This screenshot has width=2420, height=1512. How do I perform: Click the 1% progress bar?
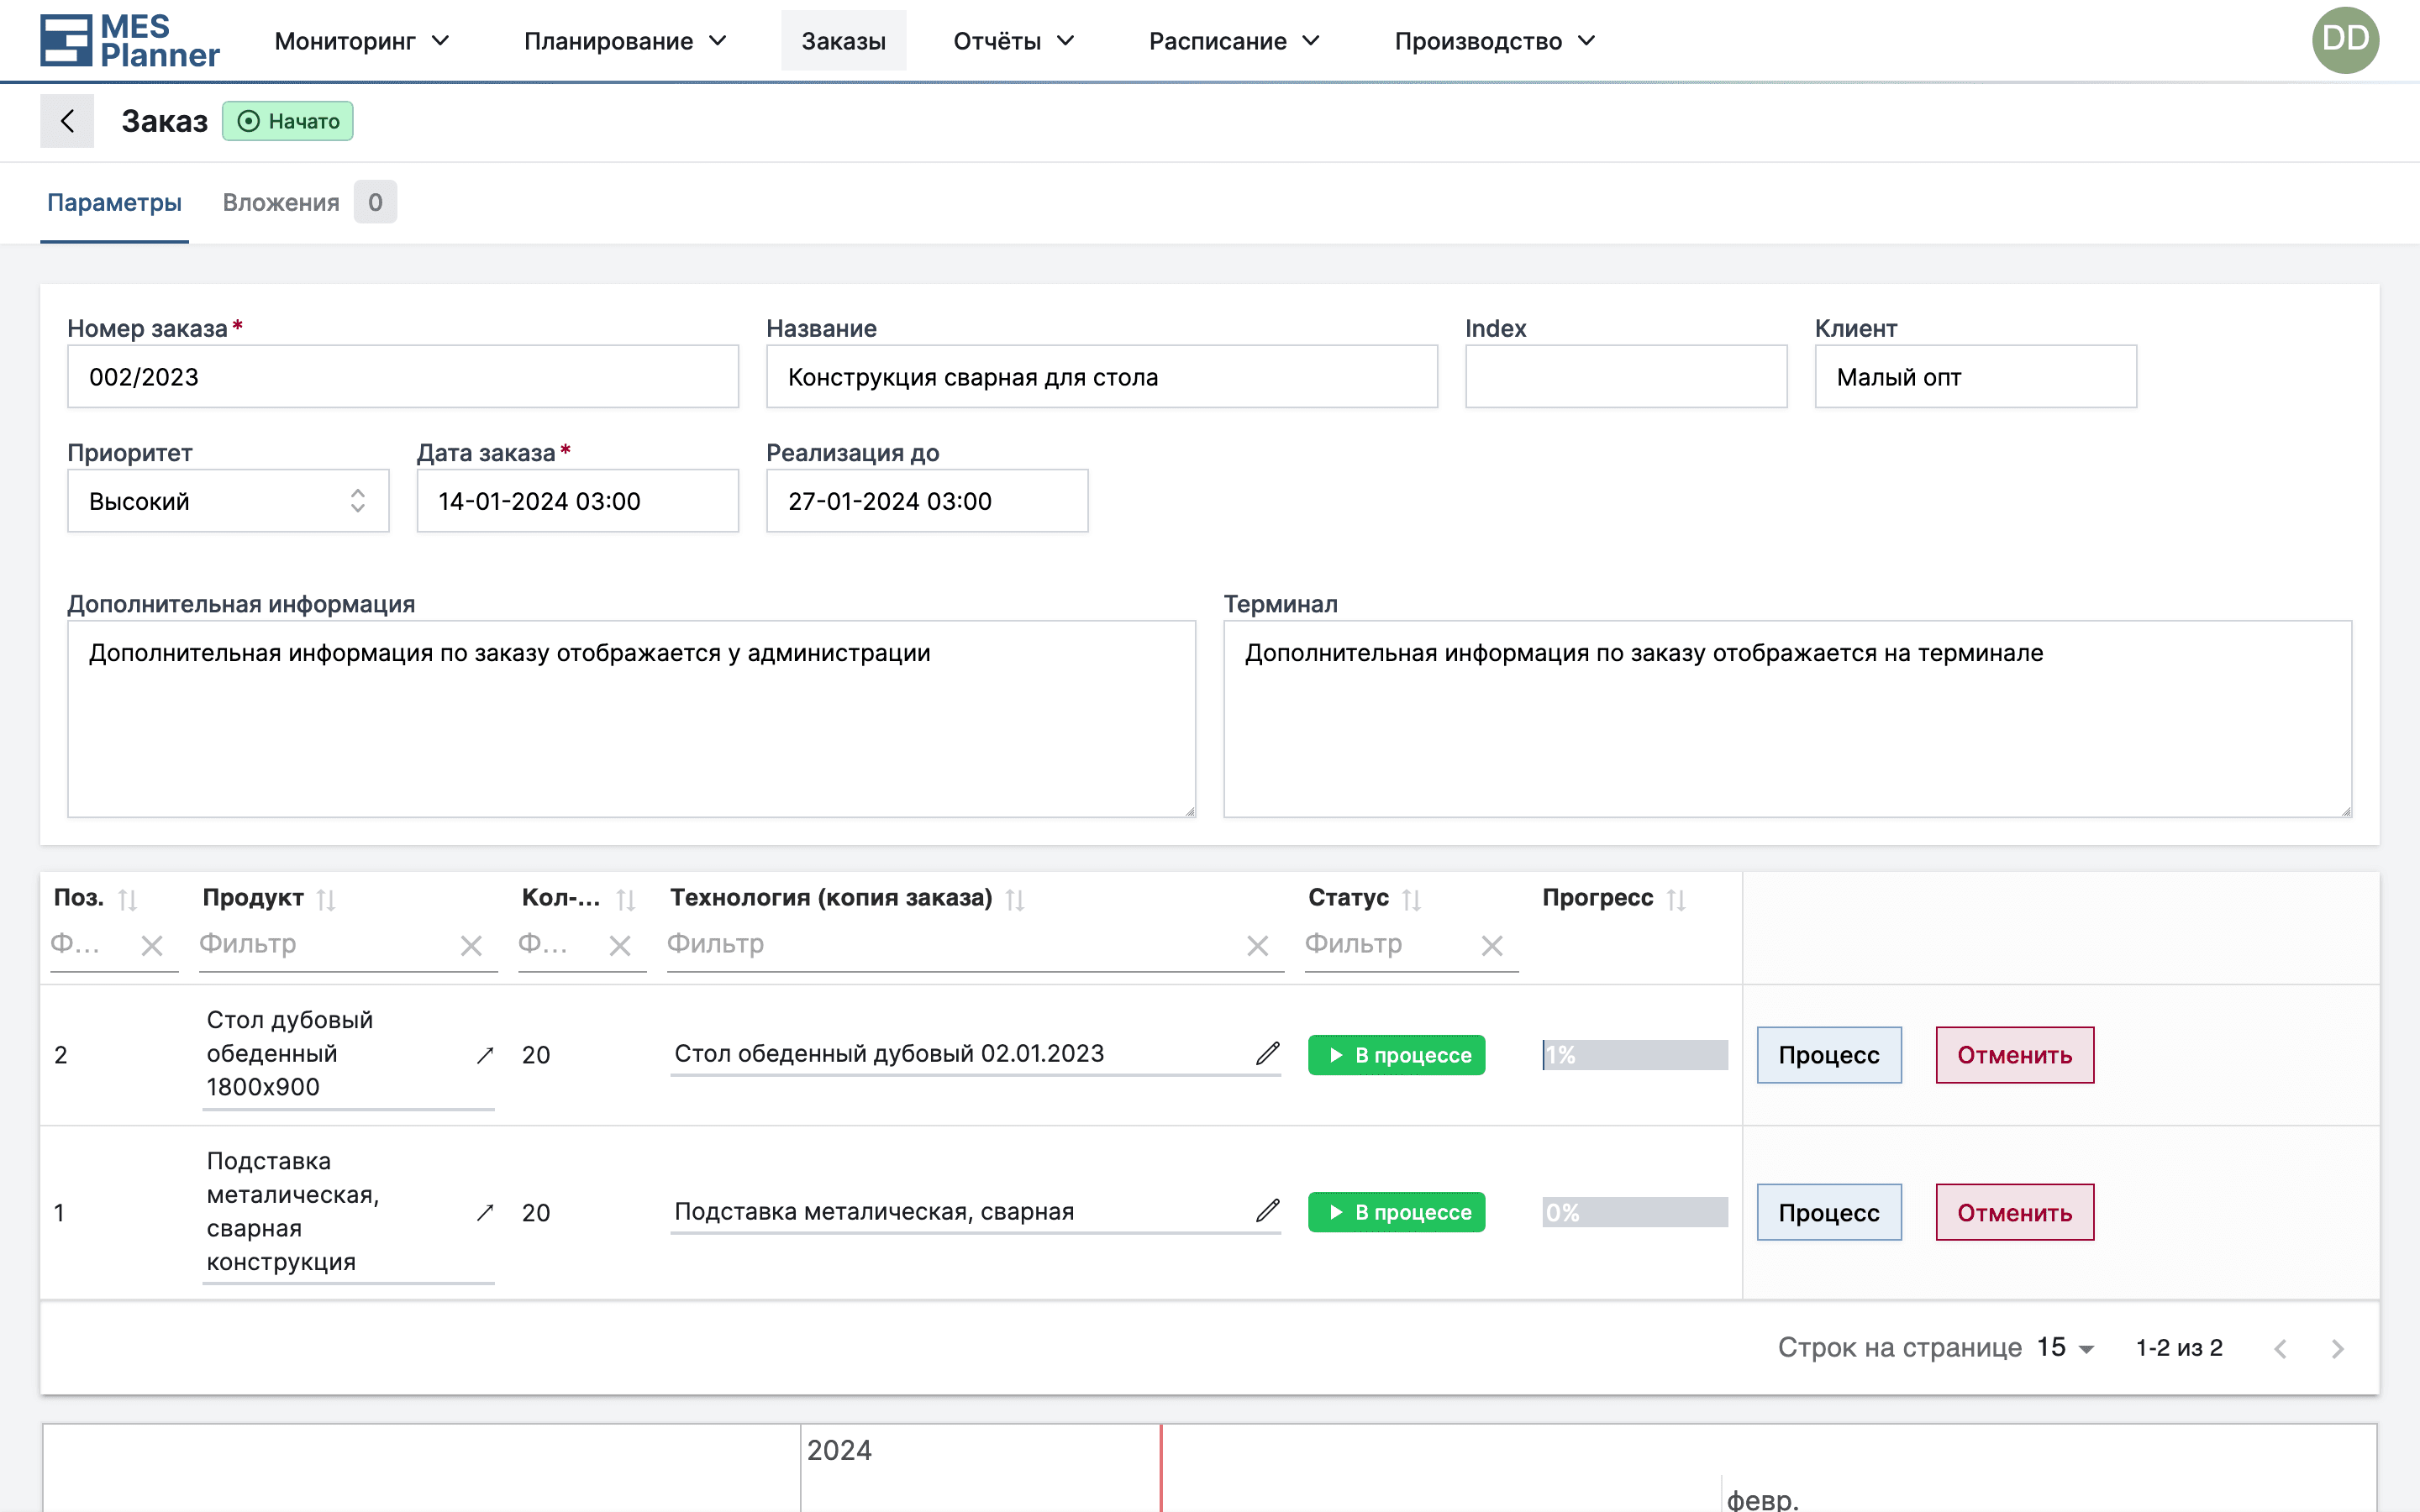coord(1634,1054)
